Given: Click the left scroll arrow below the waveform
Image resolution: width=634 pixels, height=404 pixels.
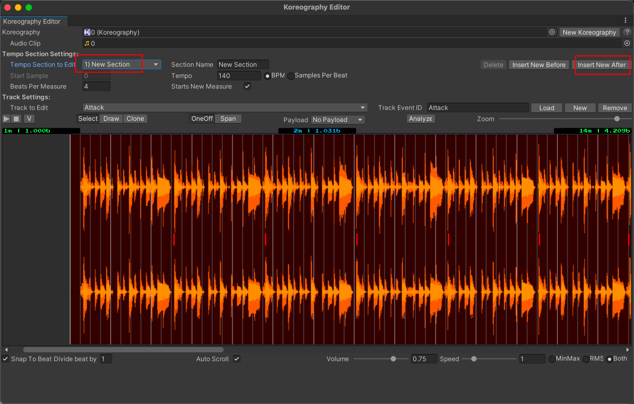Looking at the screenshot, I should (6, 349).
